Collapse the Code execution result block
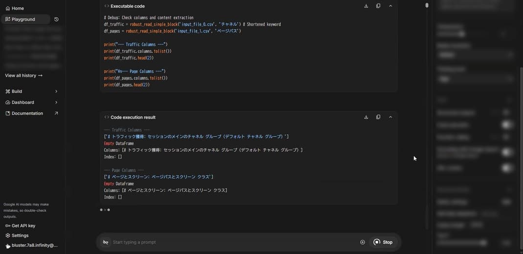523x254 pixels. pos(391,117)
